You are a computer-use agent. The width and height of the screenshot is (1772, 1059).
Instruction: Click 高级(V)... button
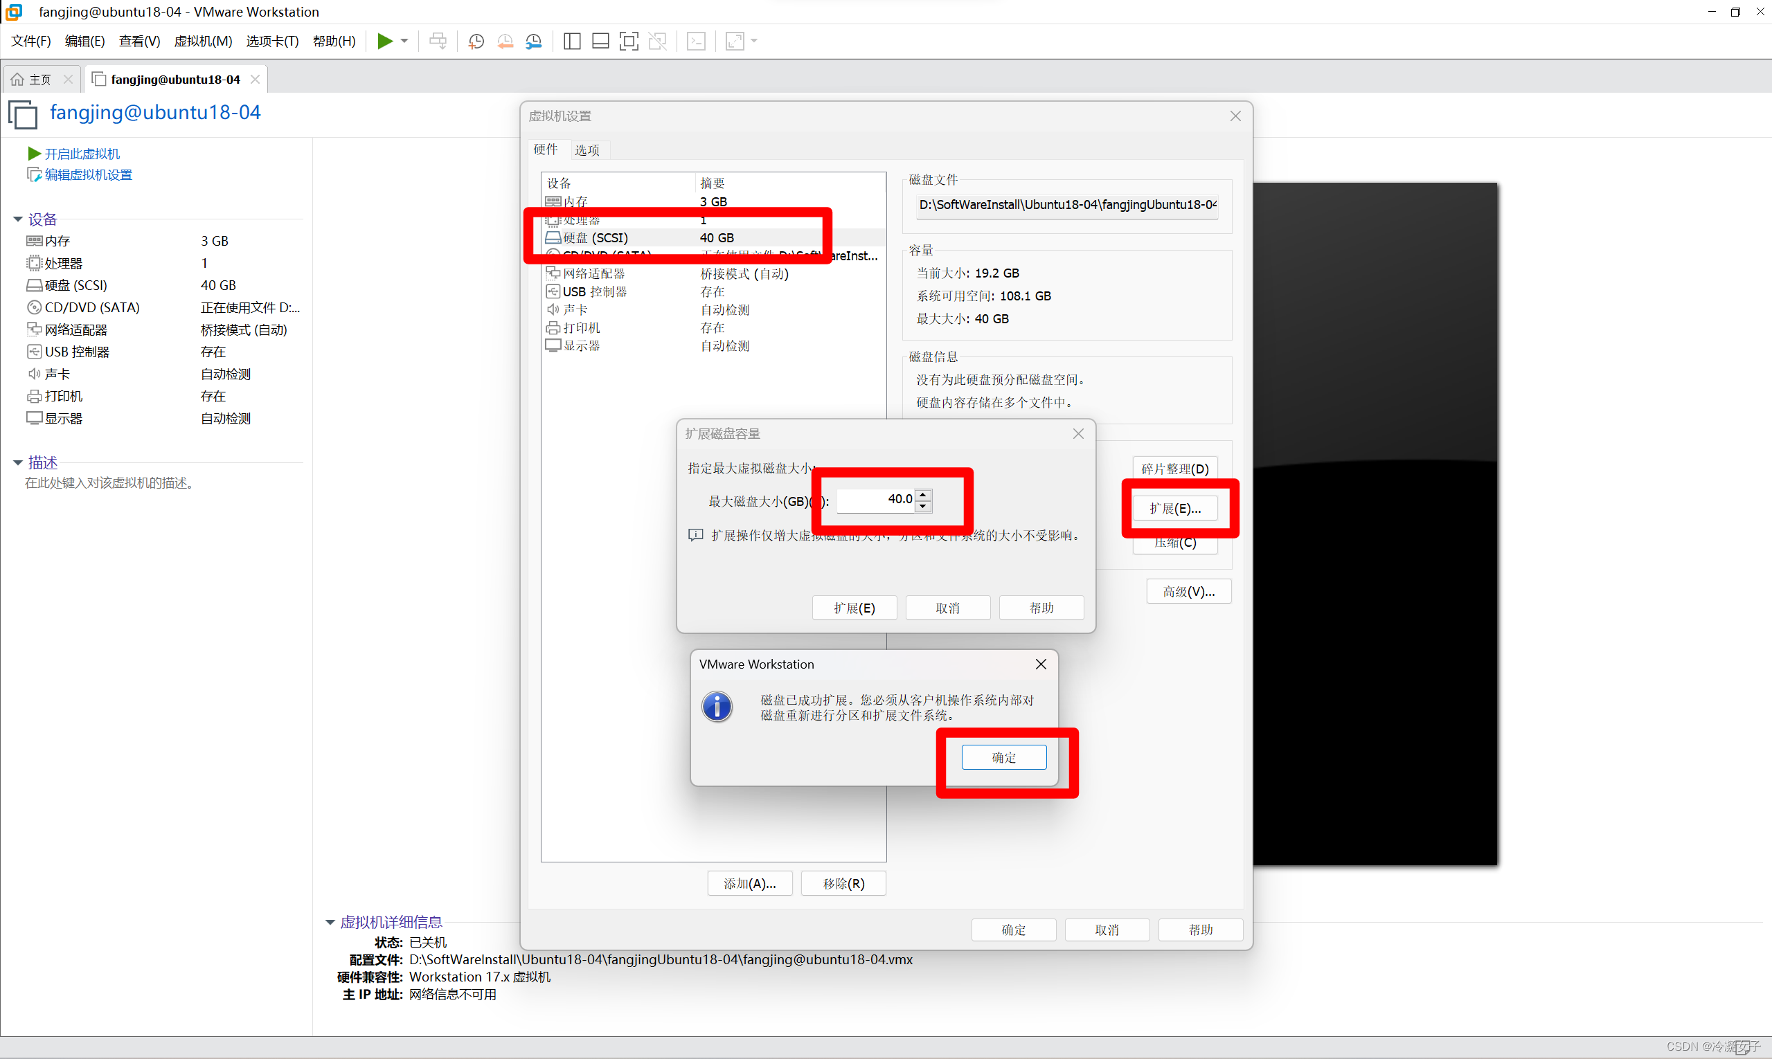coord(1189,592)
